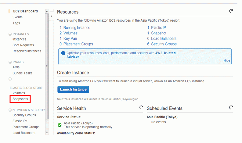Select AMIs under Images
The image size is (242, 143).
(16, 67)
